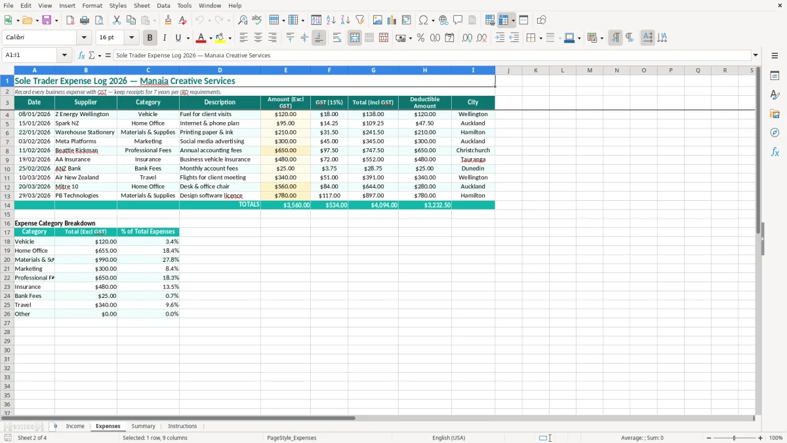Insert Chart icon in toolbar
787x443 pixels.
click(x=392, y=20)
